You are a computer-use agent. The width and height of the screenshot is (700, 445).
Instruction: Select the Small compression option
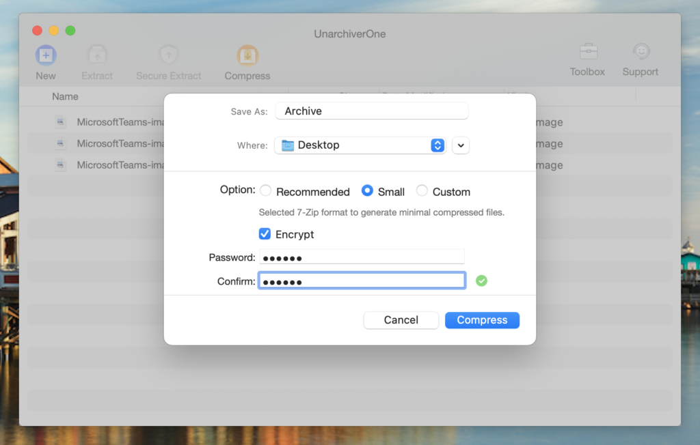coord(367,191)
